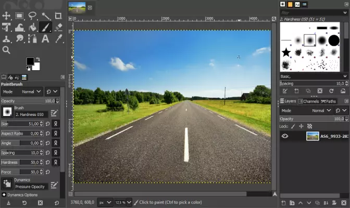Select the Unified Transform tool
The height and width of the screenshot is (208, 350).
coord(6,28)
